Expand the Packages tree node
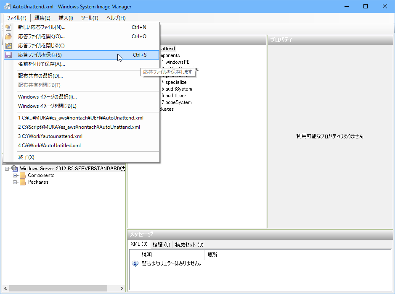The height and width of the screenshot is (294, 395). coord(15,182)
